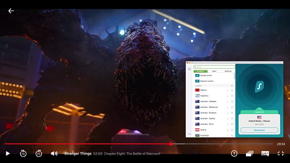Click the Surfshark locations list scrollbar

coord(235,76)
